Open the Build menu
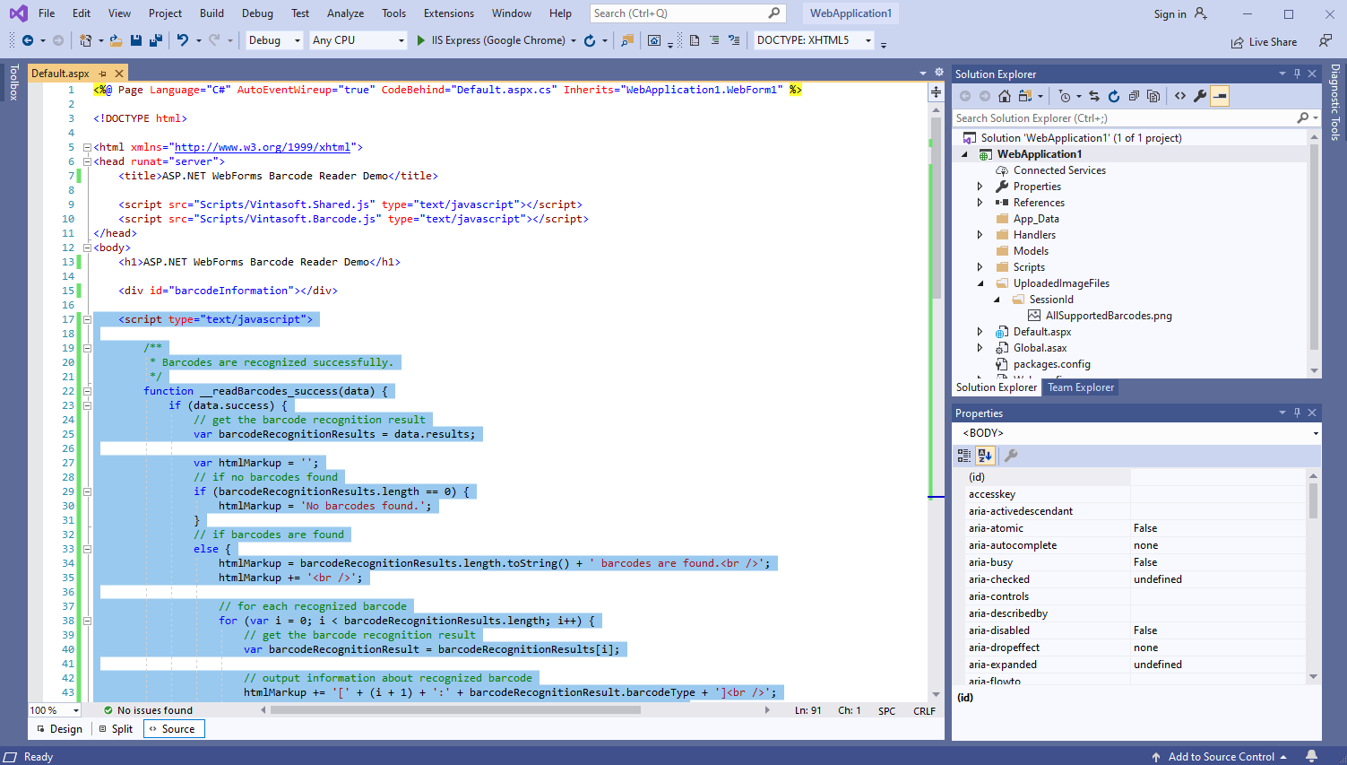This screenshot has width=1347, height=765. [212, 13]
